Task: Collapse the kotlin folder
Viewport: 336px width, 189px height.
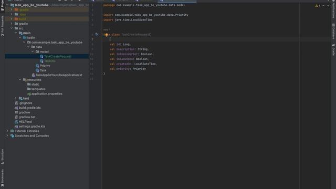Action: 20,38
